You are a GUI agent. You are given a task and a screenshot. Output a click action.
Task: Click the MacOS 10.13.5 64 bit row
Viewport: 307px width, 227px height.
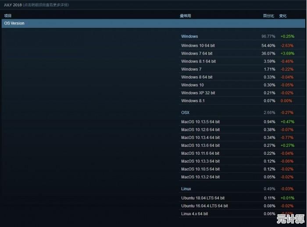pyautogui.click(x=200, y=122)
